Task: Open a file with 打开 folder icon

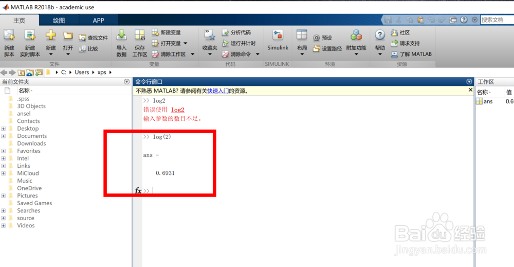Action: pos(68,43)
